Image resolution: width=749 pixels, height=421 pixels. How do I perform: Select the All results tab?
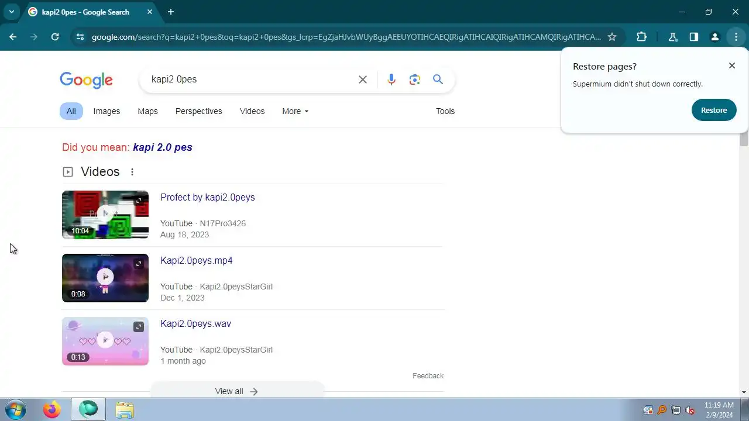pos(71,111)
